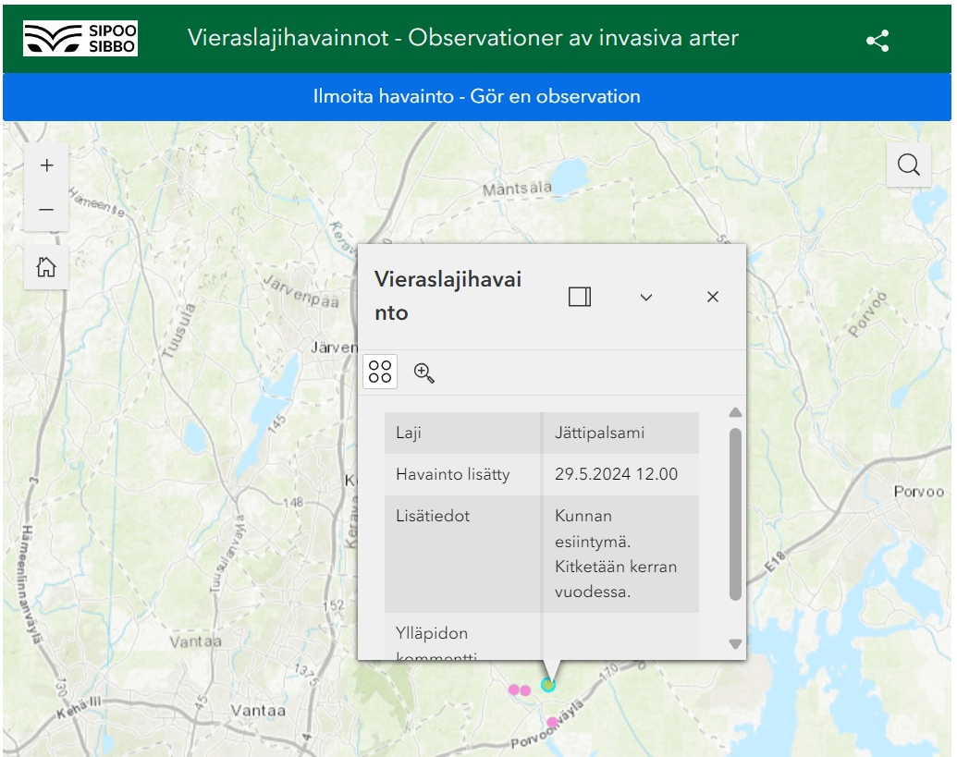Viewport: 957px width, 757px height.
Task: Close the Vieraslajihavainto popup
Action: [712, 297]
